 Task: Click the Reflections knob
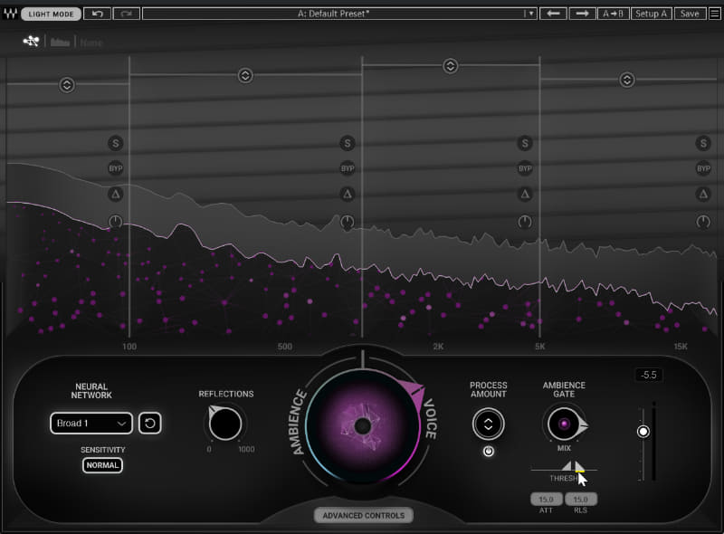(224, 424)
